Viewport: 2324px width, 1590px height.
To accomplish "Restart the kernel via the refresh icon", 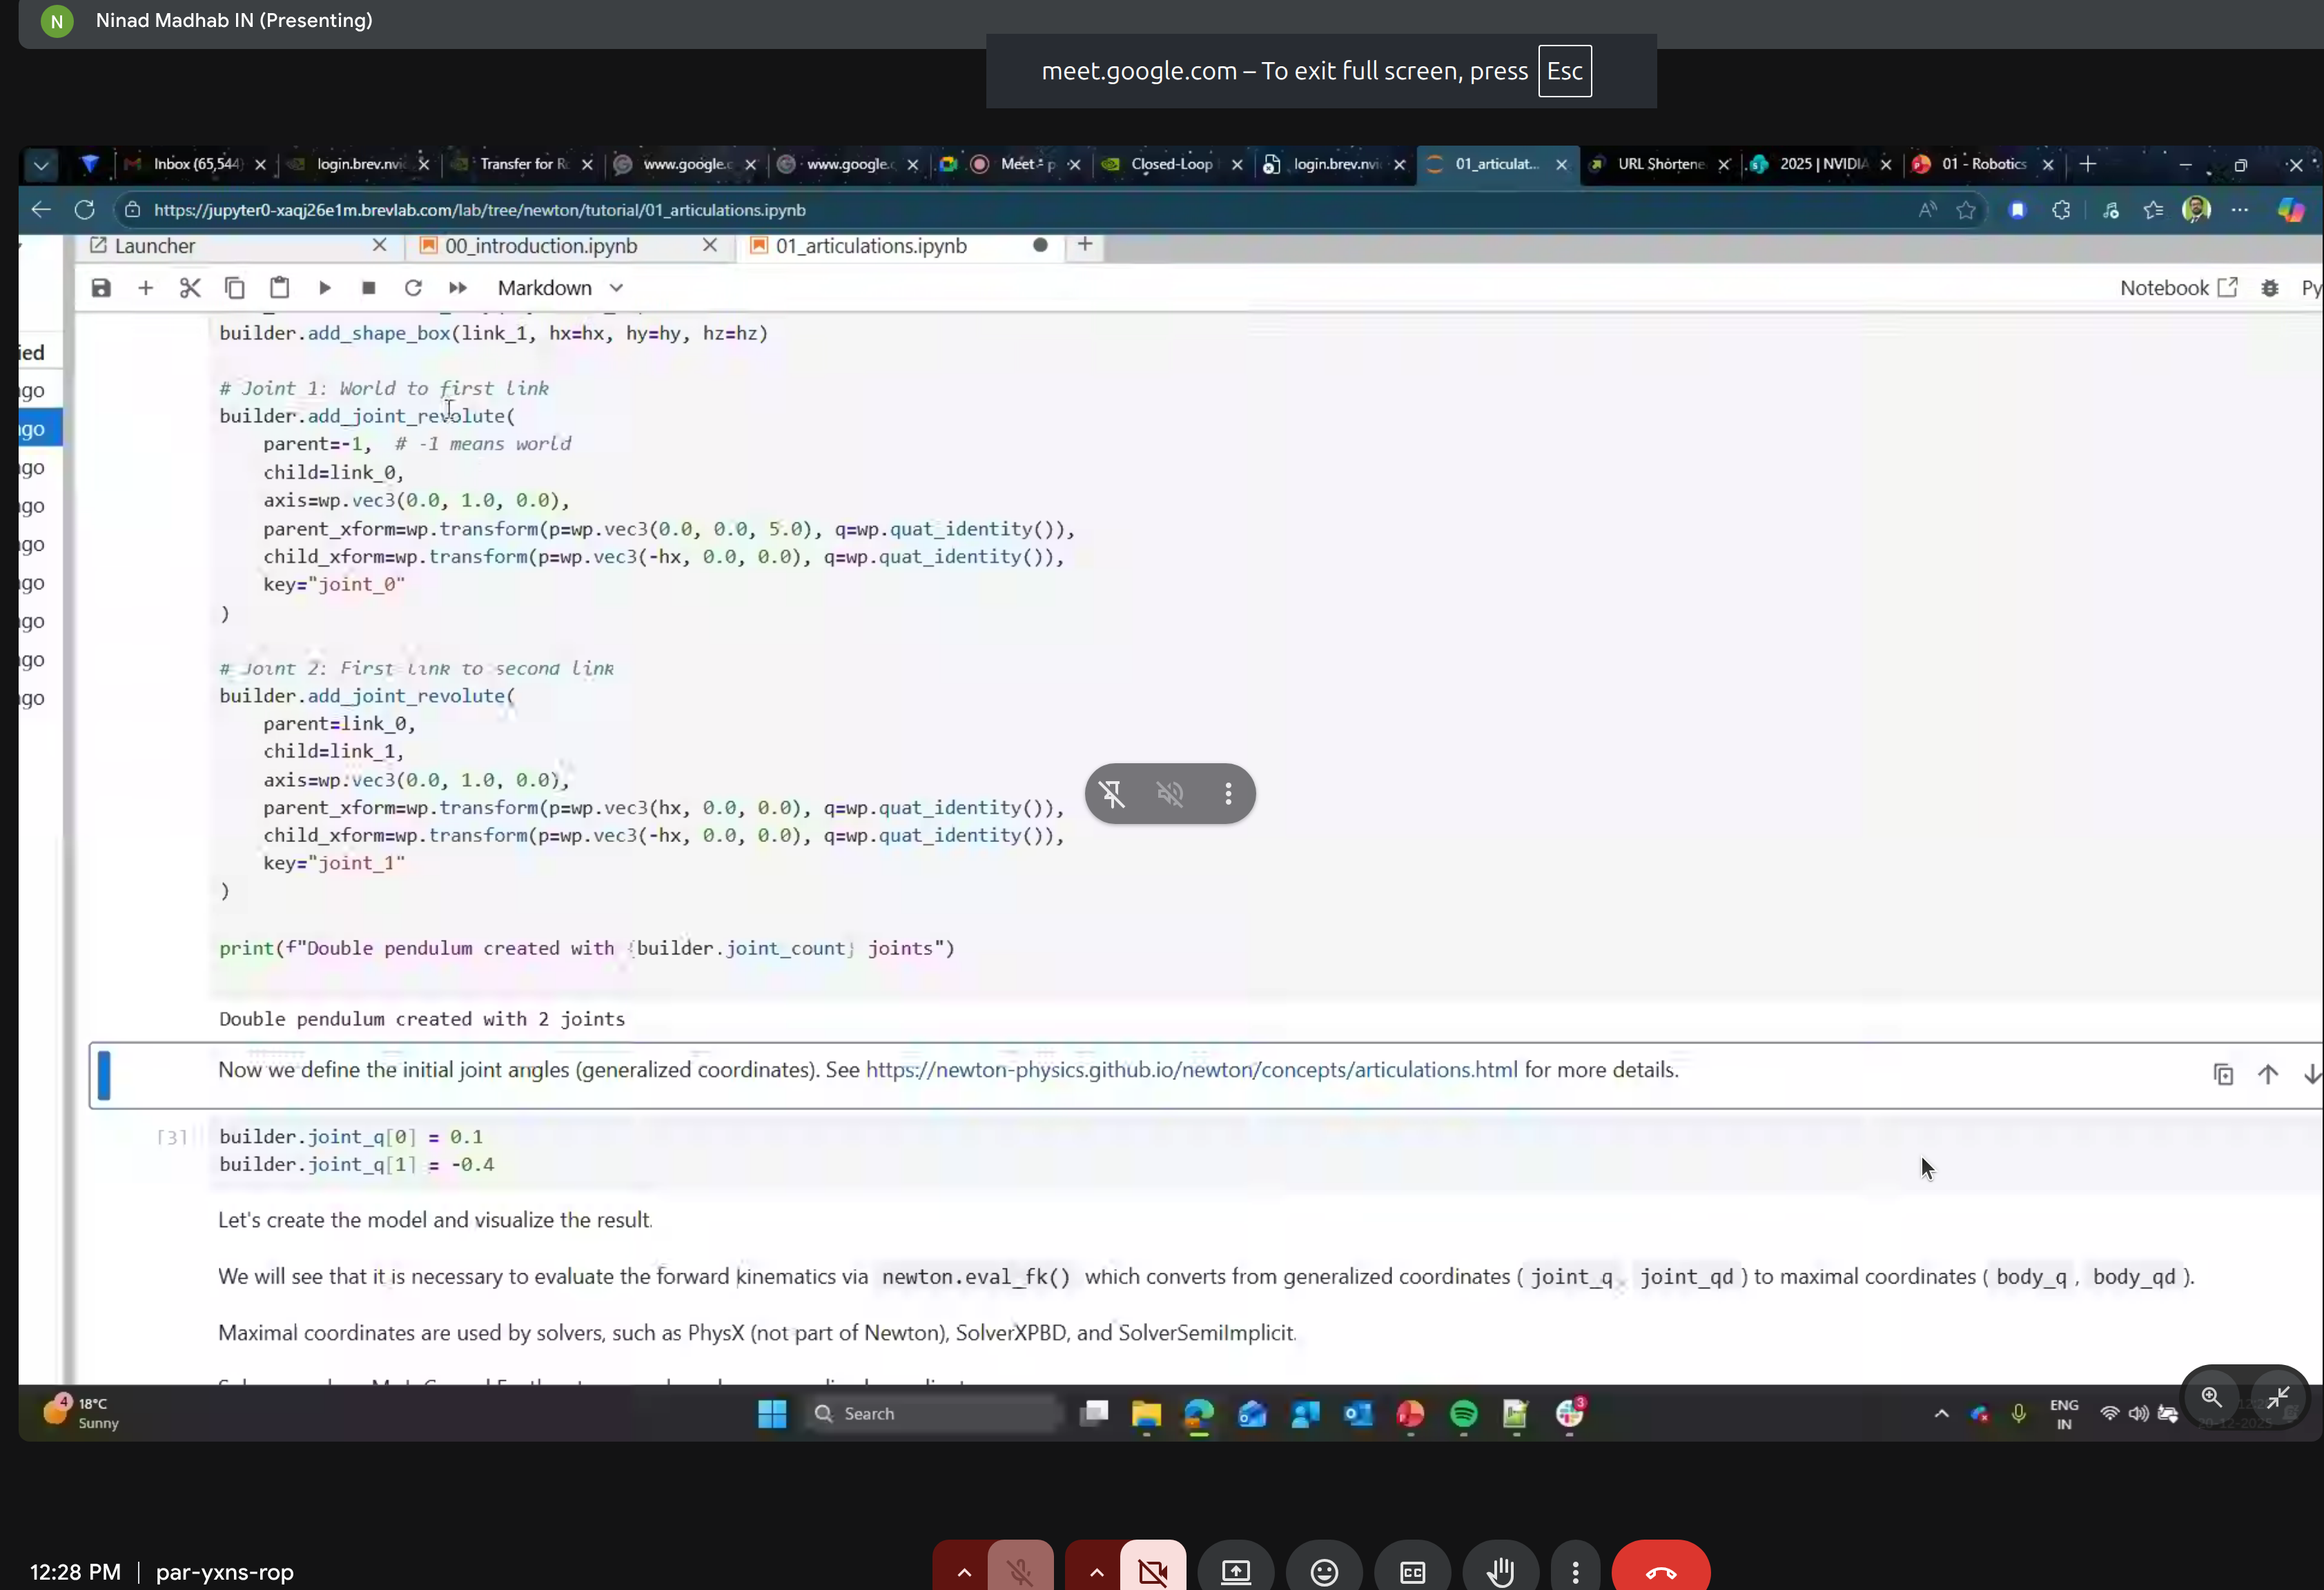I will (413, 288).
